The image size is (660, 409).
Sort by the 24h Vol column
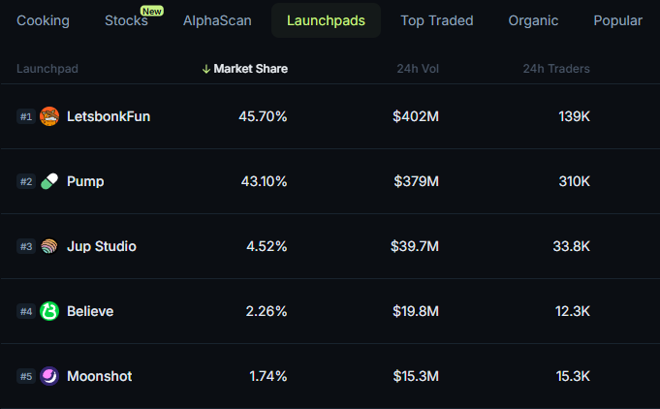tap(418, 69)
